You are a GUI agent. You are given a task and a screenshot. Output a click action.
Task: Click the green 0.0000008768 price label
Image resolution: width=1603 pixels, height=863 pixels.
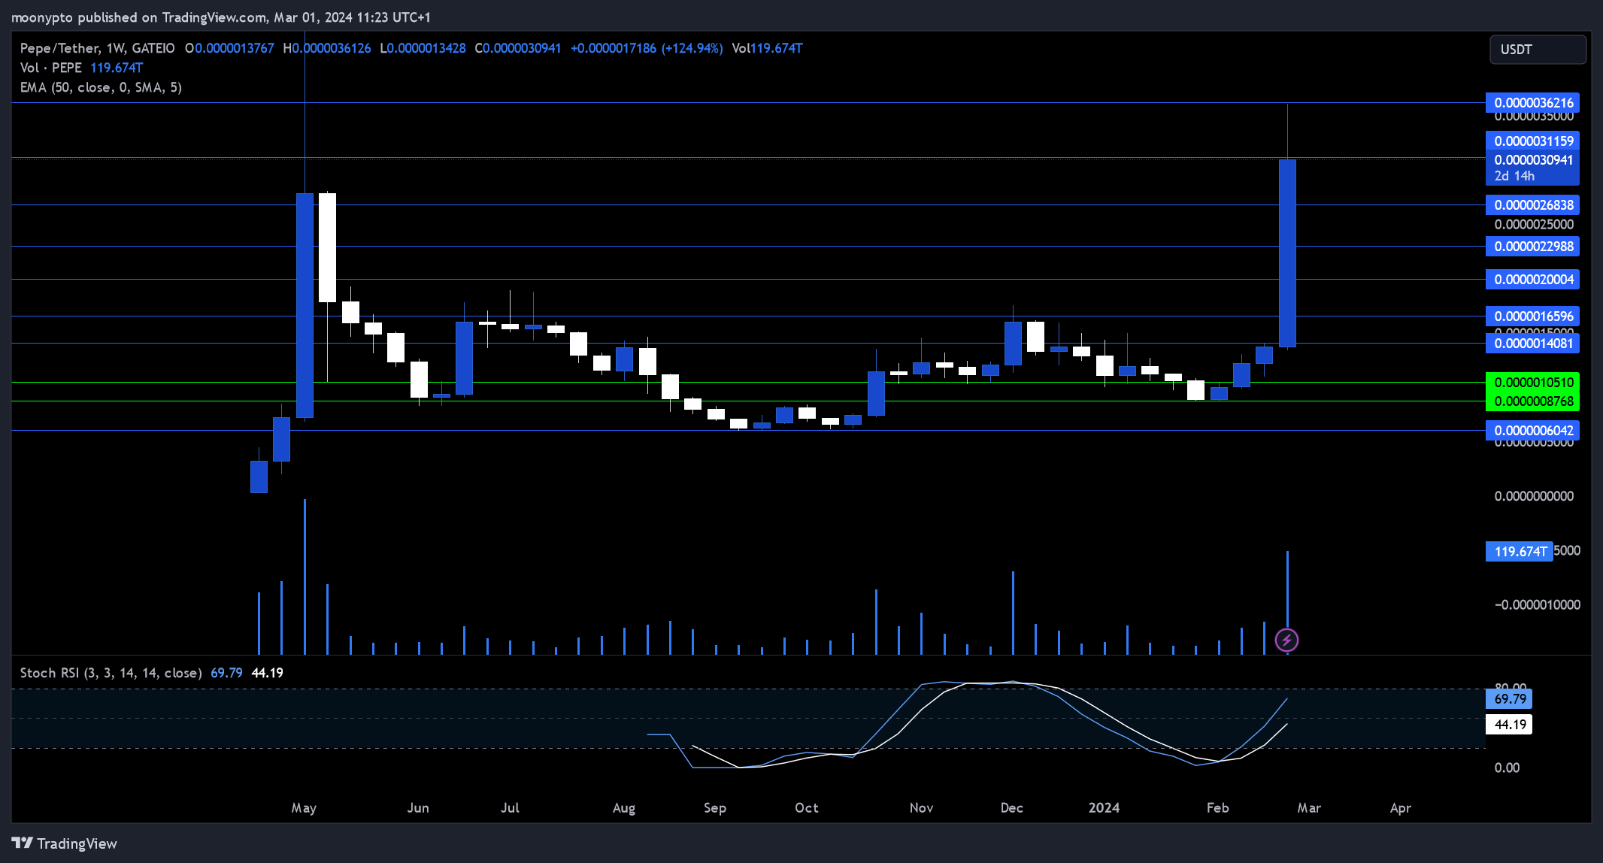click(x=1532, y=401)
